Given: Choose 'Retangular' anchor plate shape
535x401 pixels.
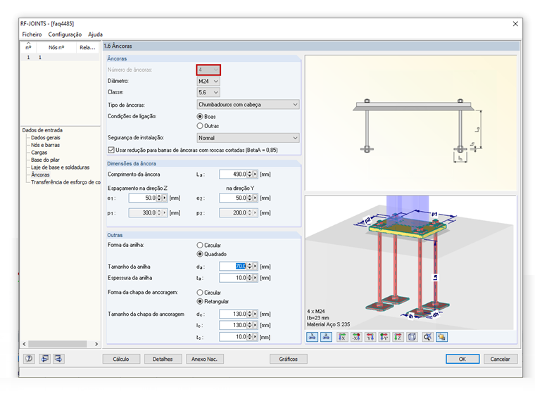Looking at the screenshot, I should coord(213,301).
